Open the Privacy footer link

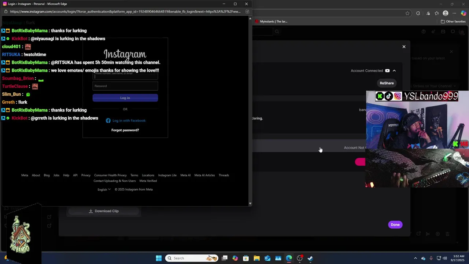tap(86, 175)
